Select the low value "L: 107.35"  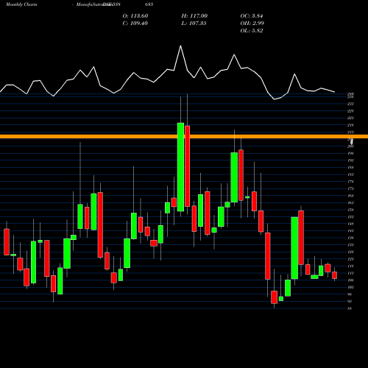[x=194, y=24]
